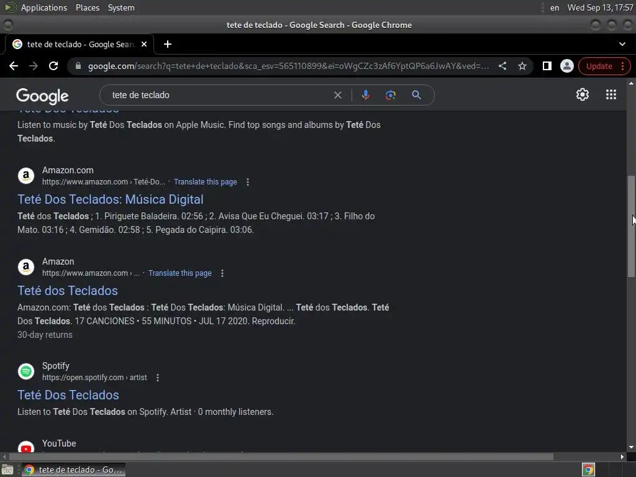
Task: Click the Amazon.com site name text
Action: click(x=68, y=170)
